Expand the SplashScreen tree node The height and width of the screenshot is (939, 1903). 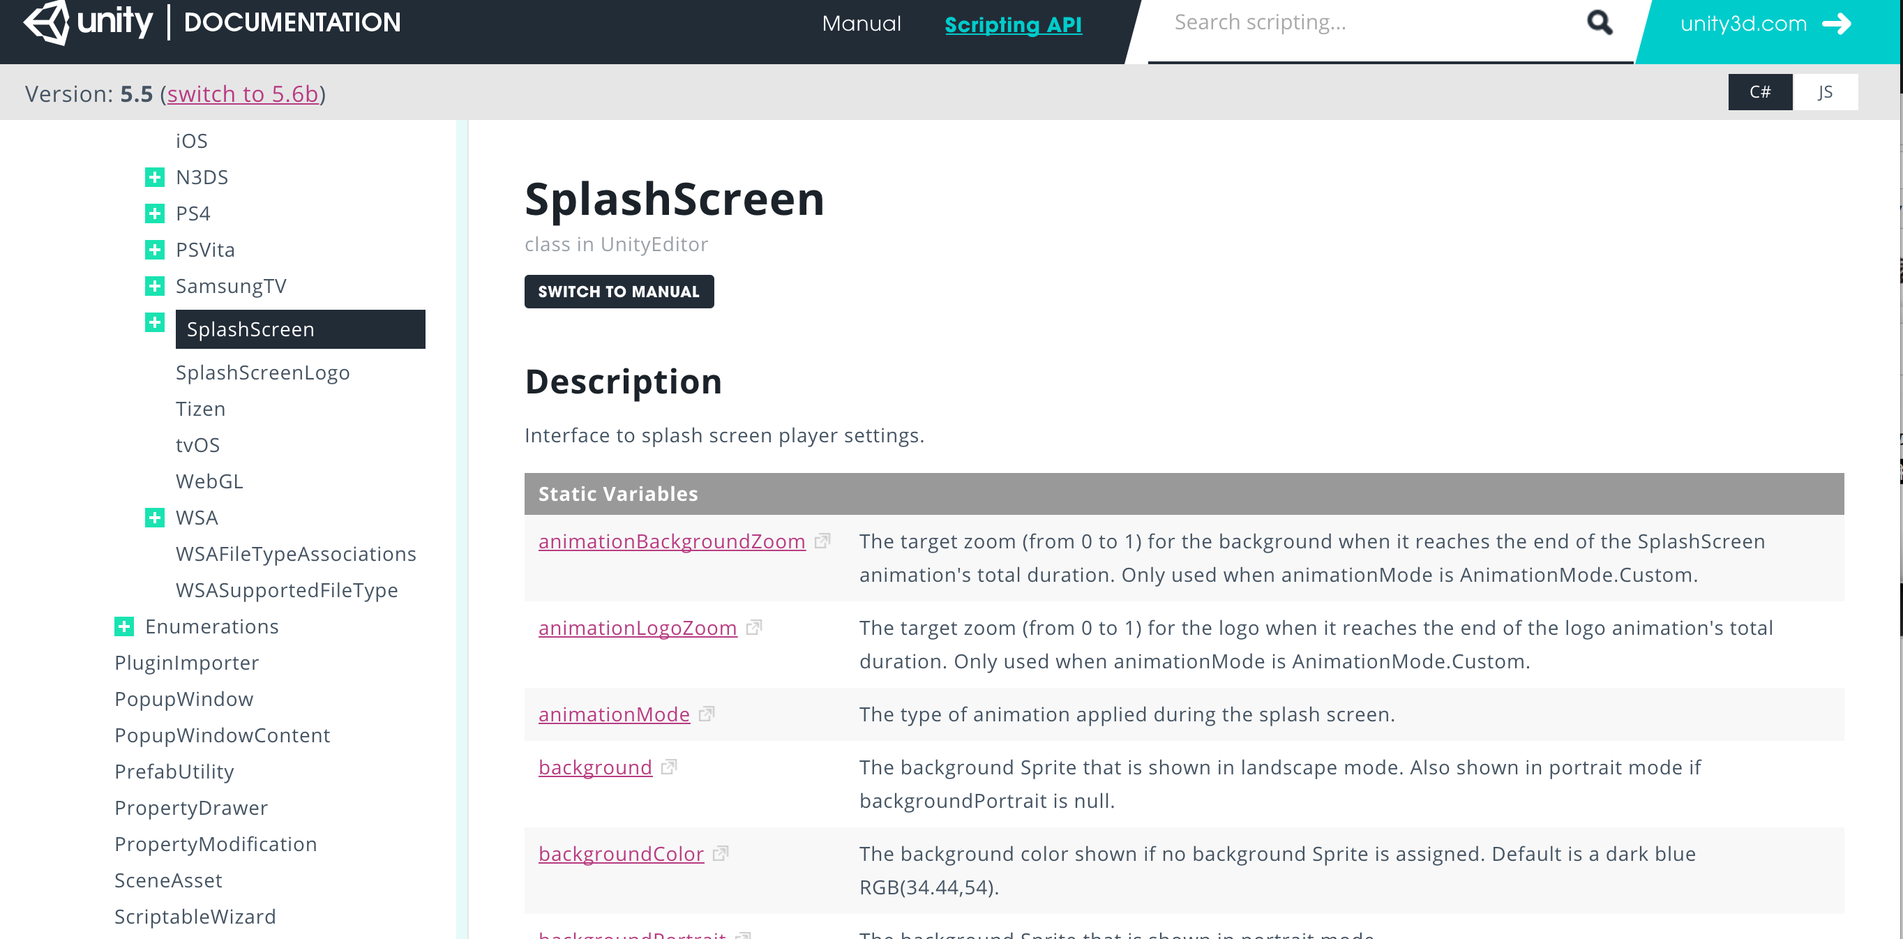(x=154, y=323)
